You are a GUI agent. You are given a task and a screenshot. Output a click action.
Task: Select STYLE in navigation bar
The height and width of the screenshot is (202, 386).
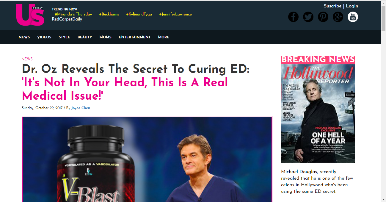64,37
